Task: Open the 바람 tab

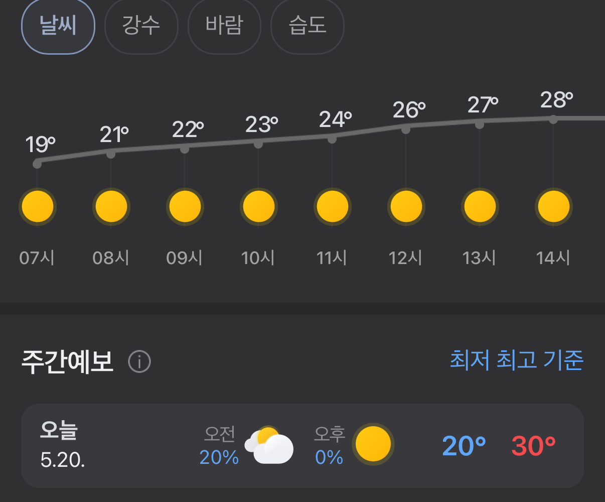Action: tap(224, 26)
